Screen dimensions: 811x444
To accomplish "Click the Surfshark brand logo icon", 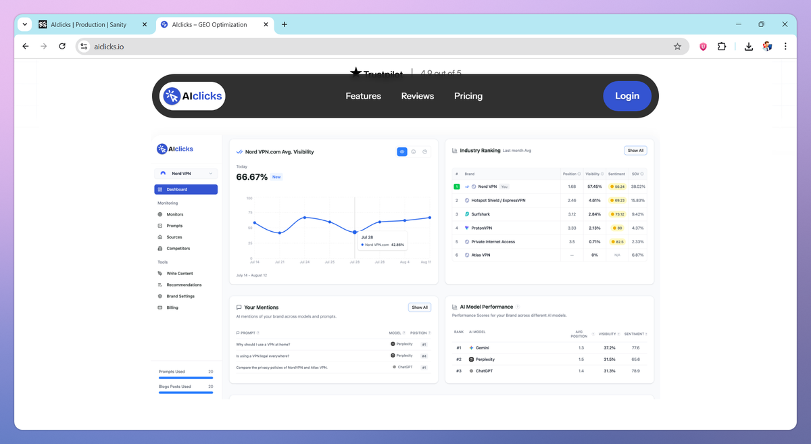I will (467, 214).
